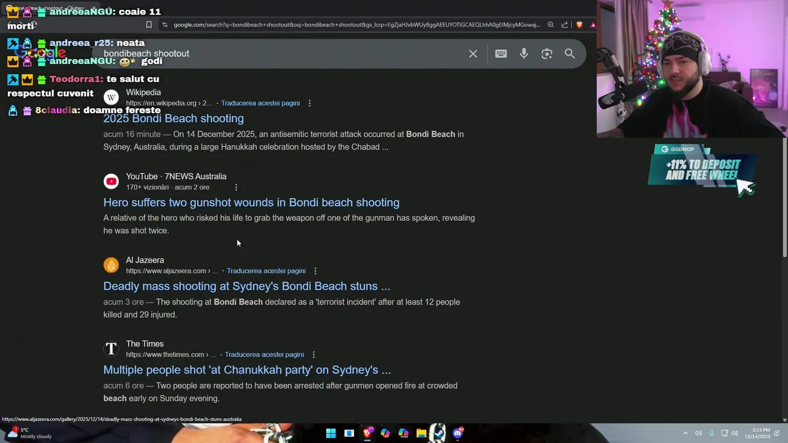Click the GGDROP deposit bonus banner
The image size is (788, 443).
click(x=702, y=167)
